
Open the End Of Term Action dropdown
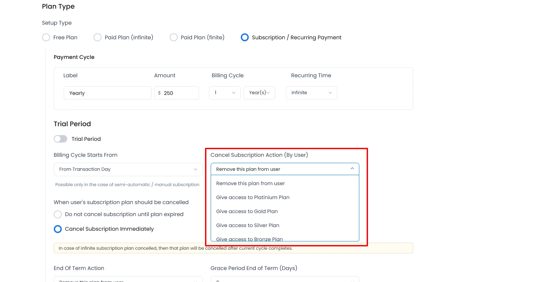[128, 279]
